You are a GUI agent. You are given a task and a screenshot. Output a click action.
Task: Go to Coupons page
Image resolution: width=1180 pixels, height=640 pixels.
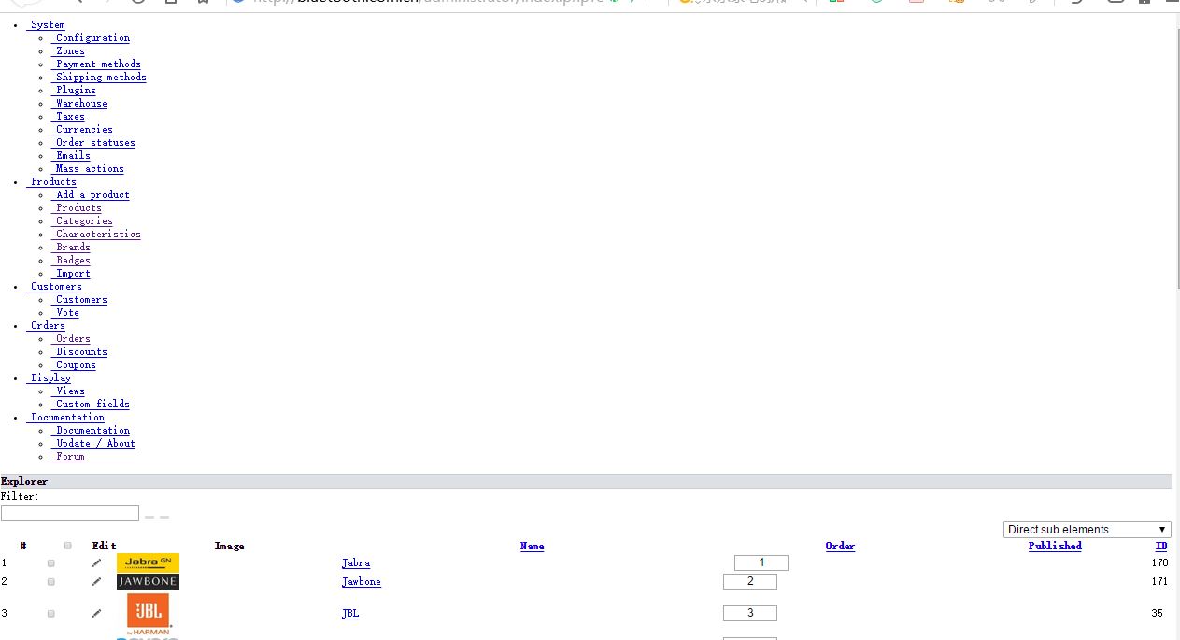click(74, 365)
